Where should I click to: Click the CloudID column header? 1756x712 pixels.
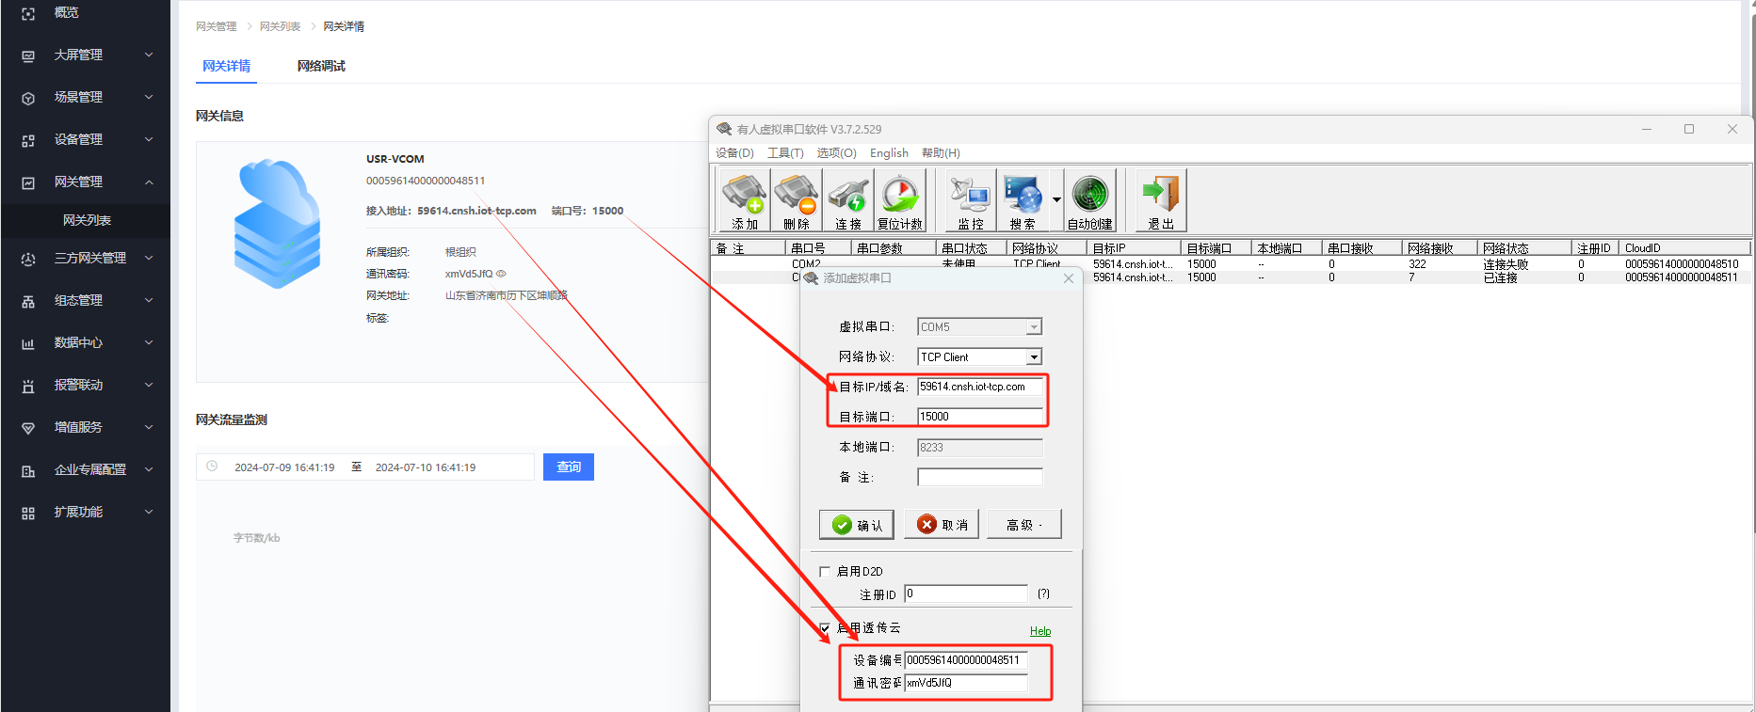pyautogui.click(x=1684, y=248)
